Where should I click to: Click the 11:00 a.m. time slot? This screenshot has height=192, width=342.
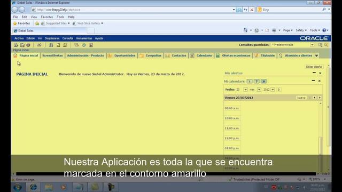point(232,128)
